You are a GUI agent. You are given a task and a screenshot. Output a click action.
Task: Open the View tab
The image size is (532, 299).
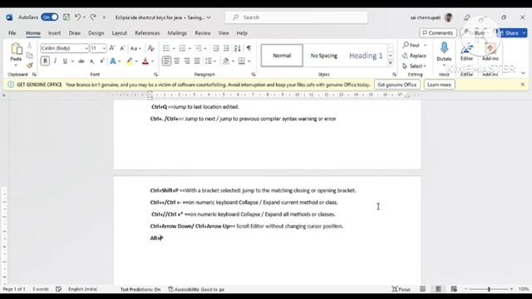click(x=224, y=33)
